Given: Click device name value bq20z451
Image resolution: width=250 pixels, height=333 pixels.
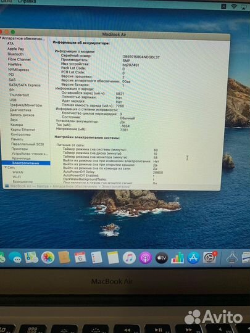Looking at the screenshot, I should 131,65.
